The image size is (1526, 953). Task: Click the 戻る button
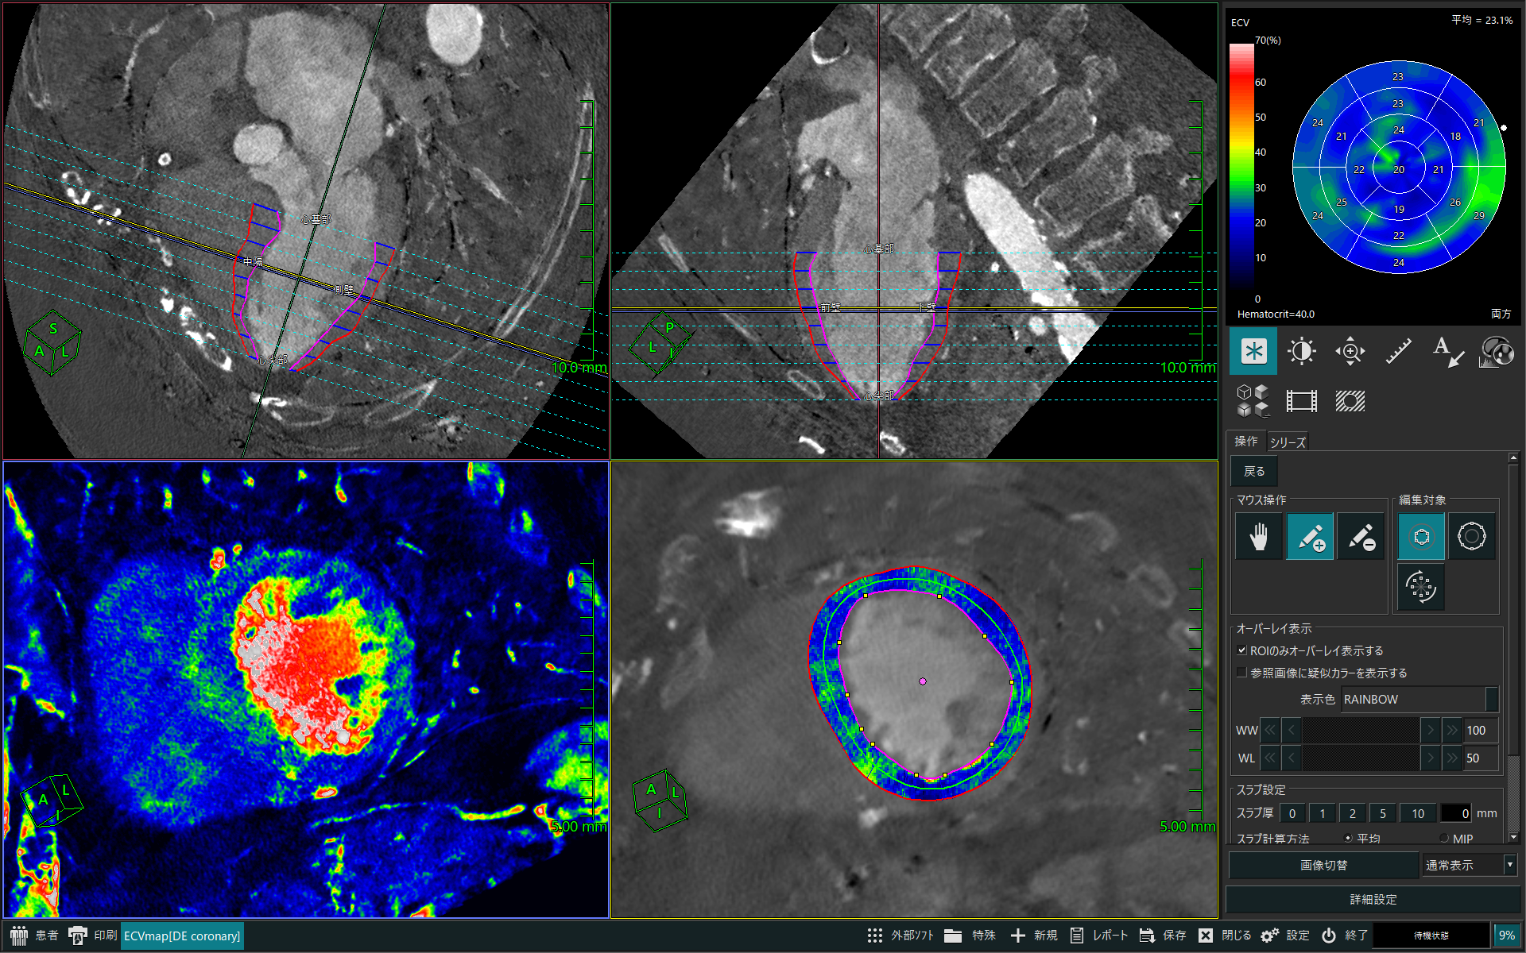[1254, 471]
